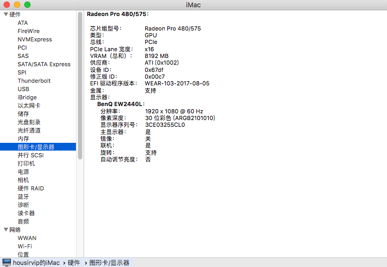Click EFI version WEAR-103-2017-08-05
Viewport: 387px width, 267px height.
pyautogui.click(x=177, y=83)
